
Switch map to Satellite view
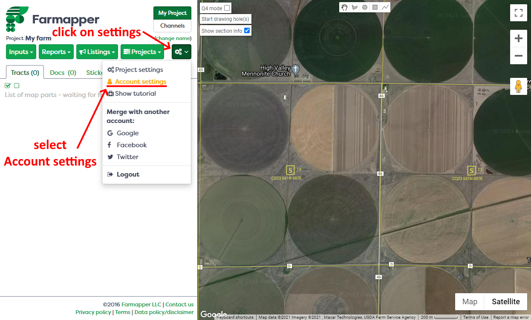506,302
